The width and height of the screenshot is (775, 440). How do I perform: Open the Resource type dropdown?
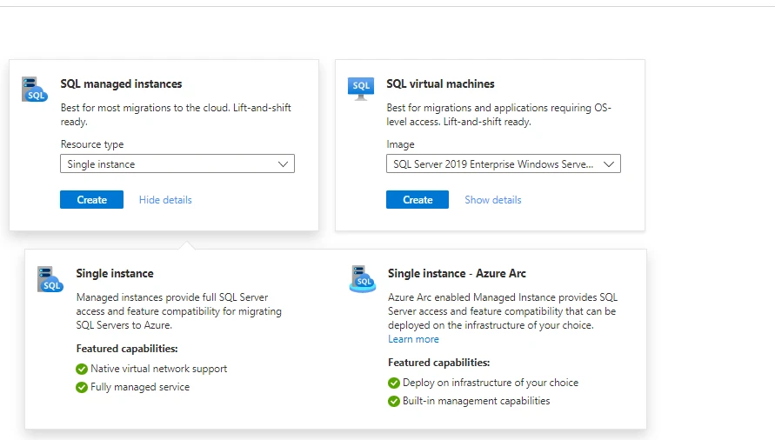coord(177,163)
